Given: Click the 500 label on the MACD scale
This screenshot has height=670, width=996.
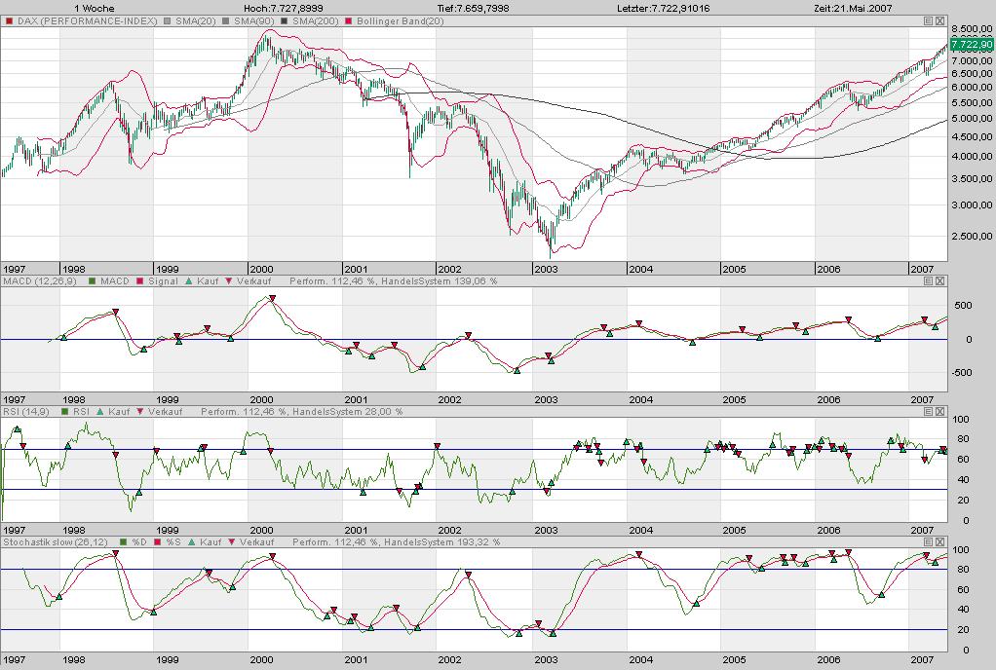Looking at the screenshot, I should click(x=963, y=305).
